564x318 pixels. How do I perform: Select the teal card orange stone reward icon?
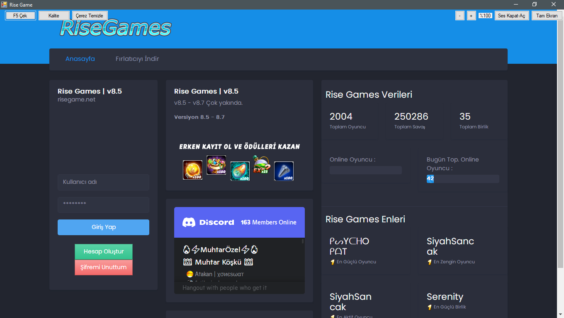point(240,171)
